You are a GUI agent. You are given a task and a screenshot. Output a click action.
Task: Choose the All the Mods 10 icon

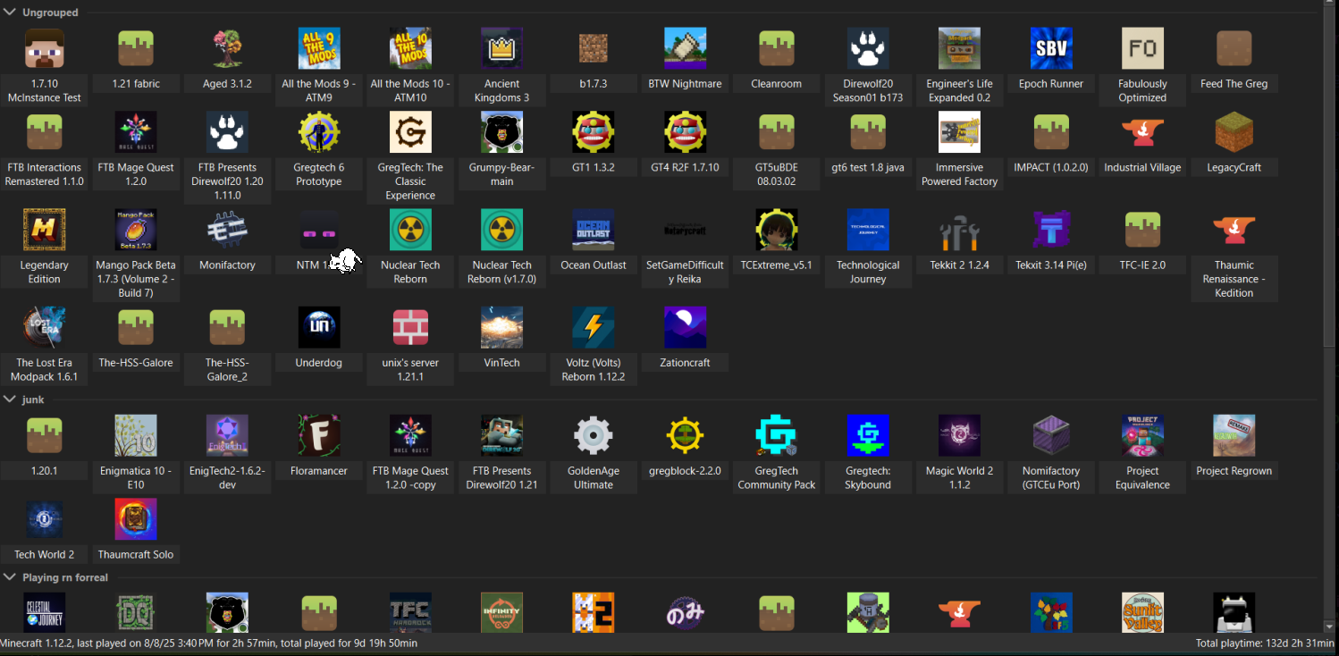pyautogui.click(x=410, y=48)
